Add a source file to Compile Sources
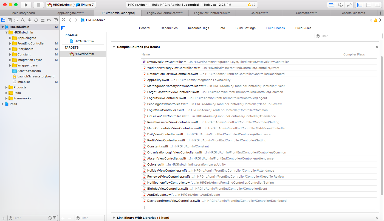The height and width of the screenshot is (221, 384). 145,207
